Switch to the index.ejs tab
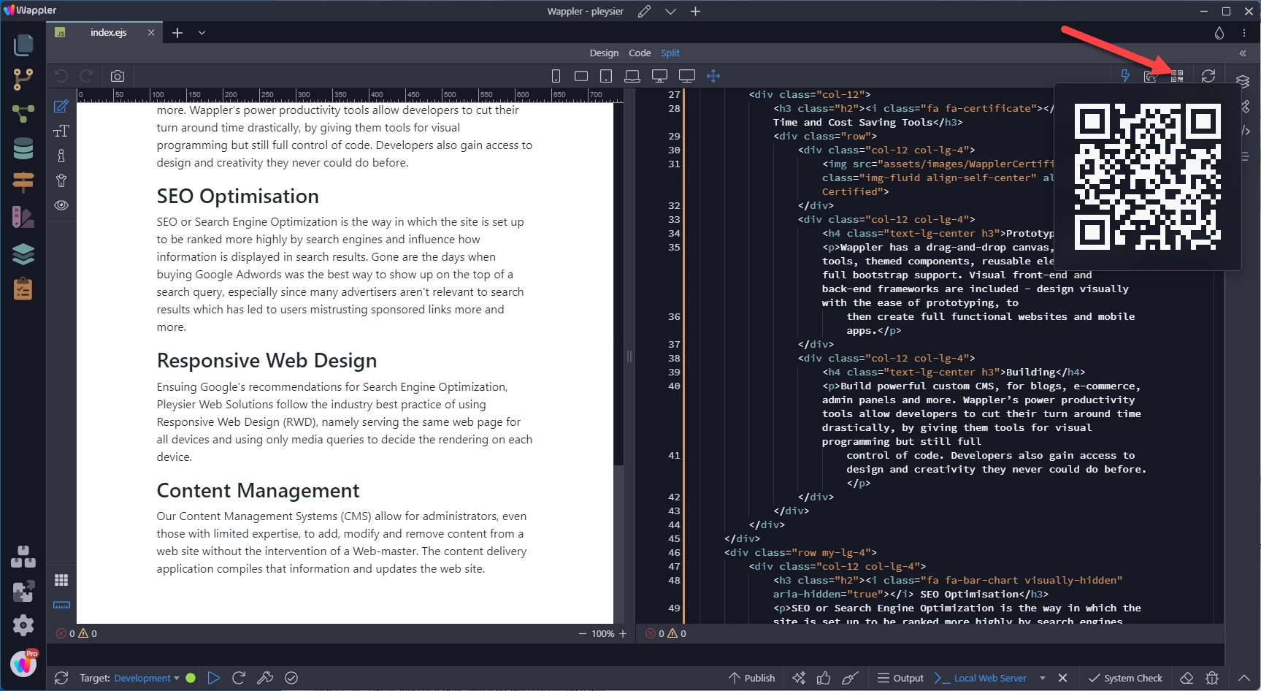Image resolution: width=1261 pixels, height=691 pixels. click(108, 33)
